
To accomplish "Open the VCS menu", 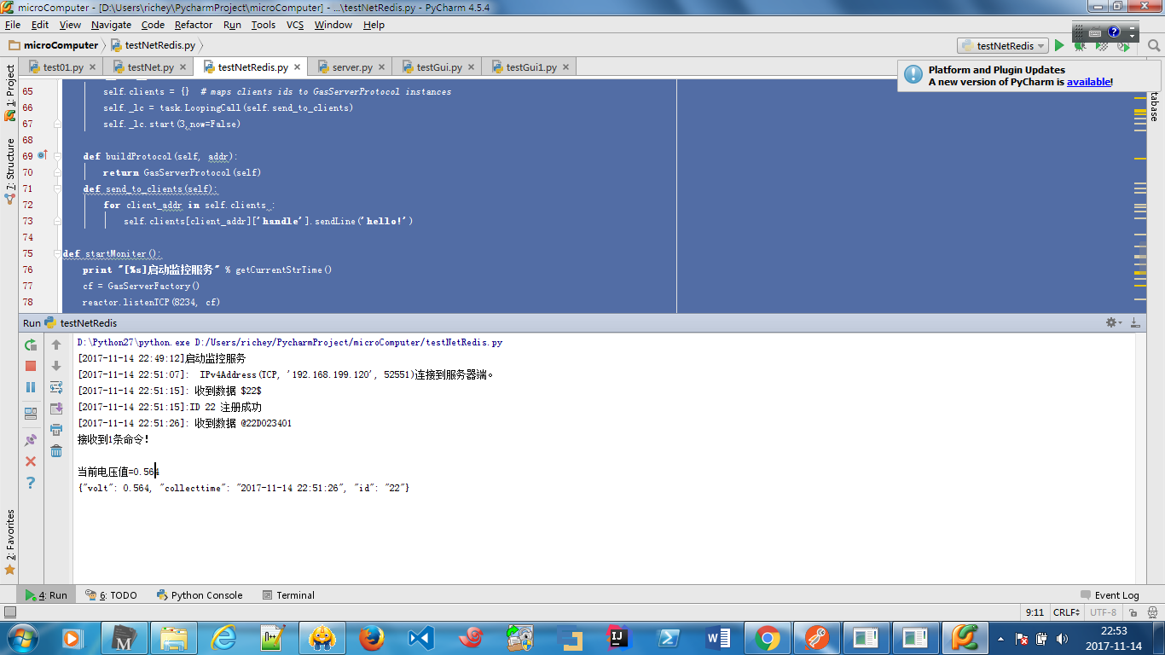I will [x=295, y=25].
